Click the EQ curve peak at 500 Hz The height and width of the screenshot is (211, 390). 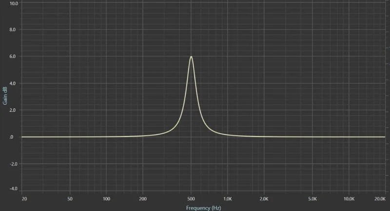point(191,57)
